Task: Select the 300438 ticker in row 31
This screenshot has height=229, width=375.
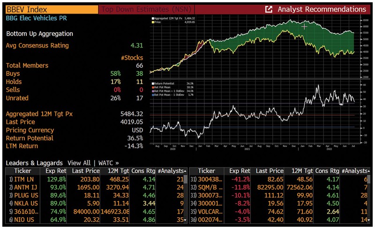Action: tap(210, 179)
